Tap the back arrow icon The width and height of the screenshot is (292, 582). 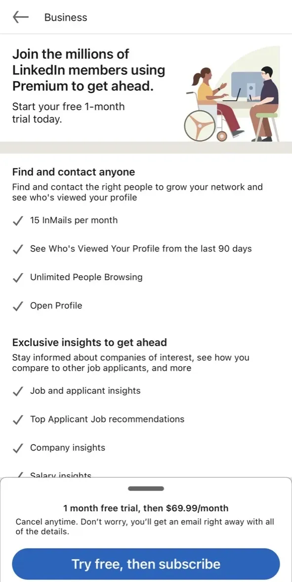pos(20,17)
